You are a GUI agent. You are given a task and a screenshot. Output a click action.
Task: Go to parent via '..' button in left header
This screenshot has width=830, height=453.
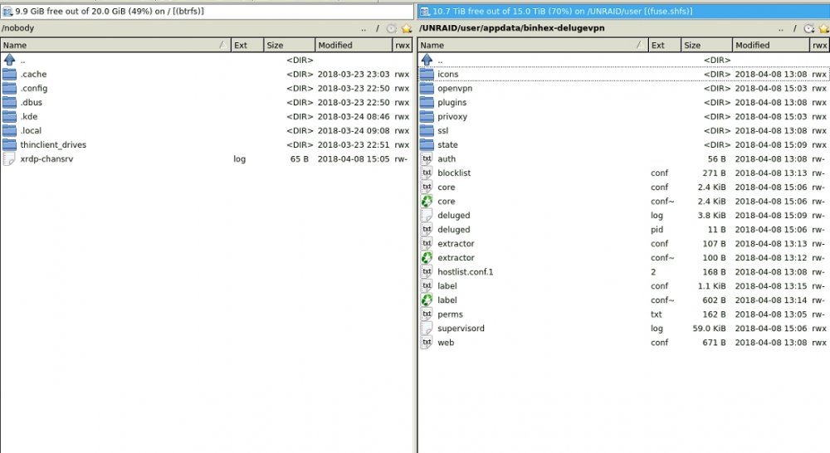coord(364,29)
